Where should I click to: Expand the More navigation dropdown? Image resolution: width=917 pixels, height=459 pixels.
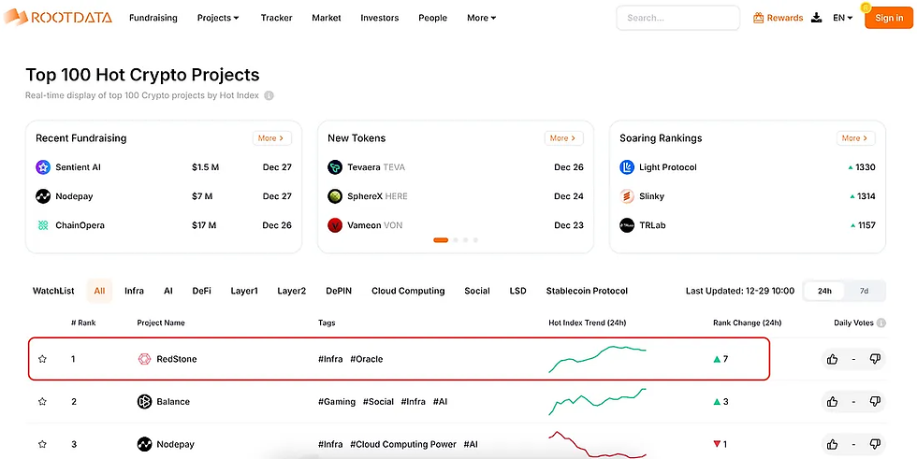tap(481, 18)
